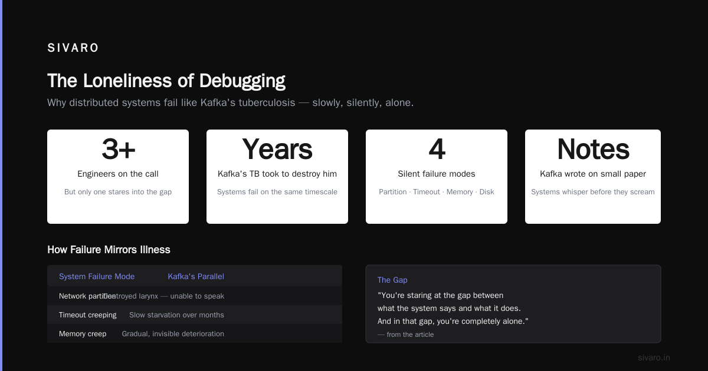Viewport: 708px width, 371px height.
Task: Open the 3+ Engineers on the call card
Action: coord(118,177)
